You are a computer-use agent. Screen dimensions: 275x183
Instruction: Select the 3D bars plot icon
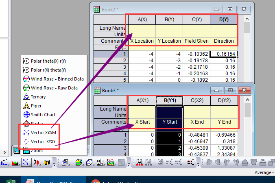click(65, 163)
